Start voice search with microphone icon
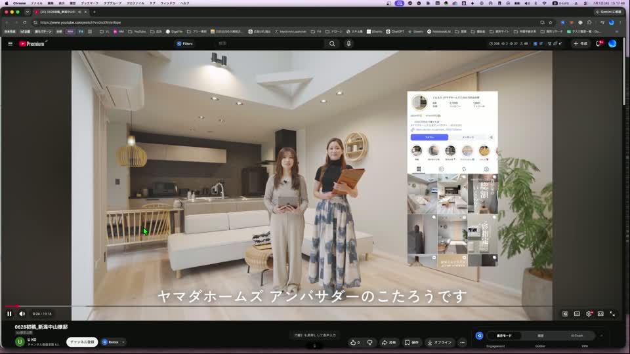630x354 pixels. 348,43
